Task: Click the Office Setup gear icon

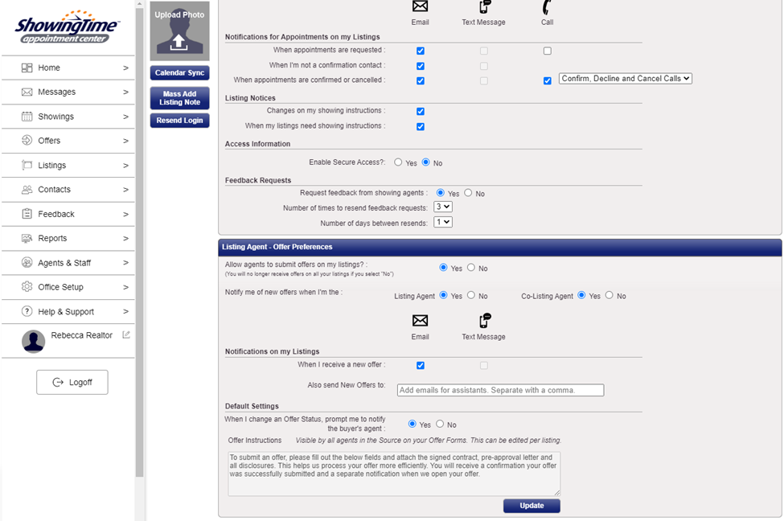Action: tap(27, 287)
